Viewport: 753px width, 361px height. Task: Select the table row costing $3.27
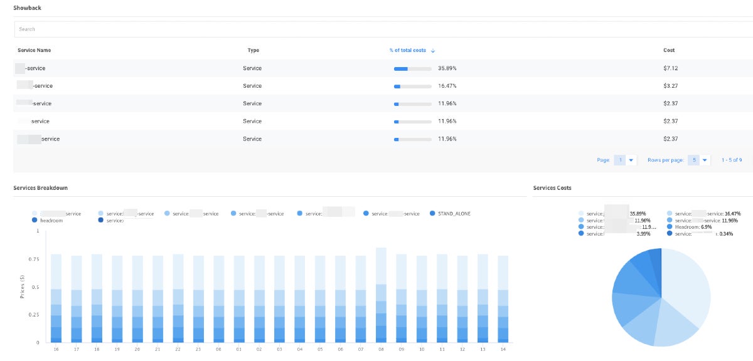[x=376, y=86]
